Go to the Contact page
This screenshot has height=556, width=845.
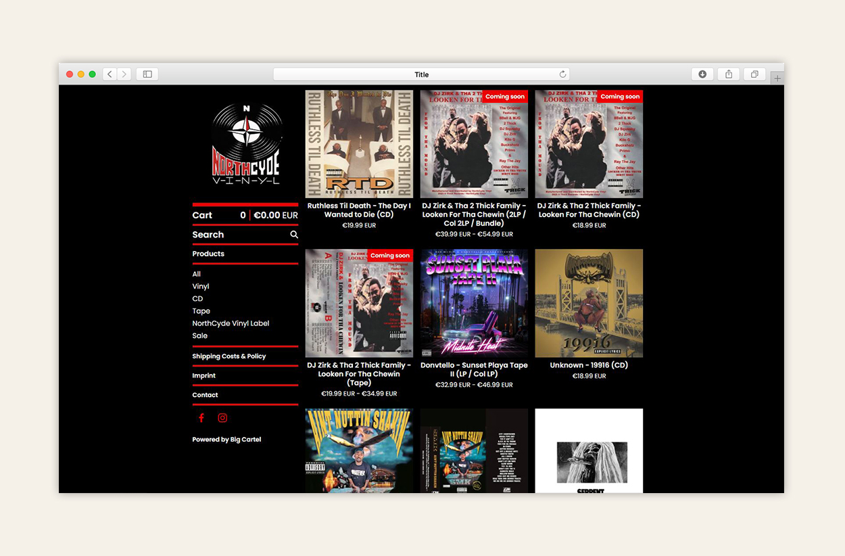pyautogui.click(x=205, y=395)
